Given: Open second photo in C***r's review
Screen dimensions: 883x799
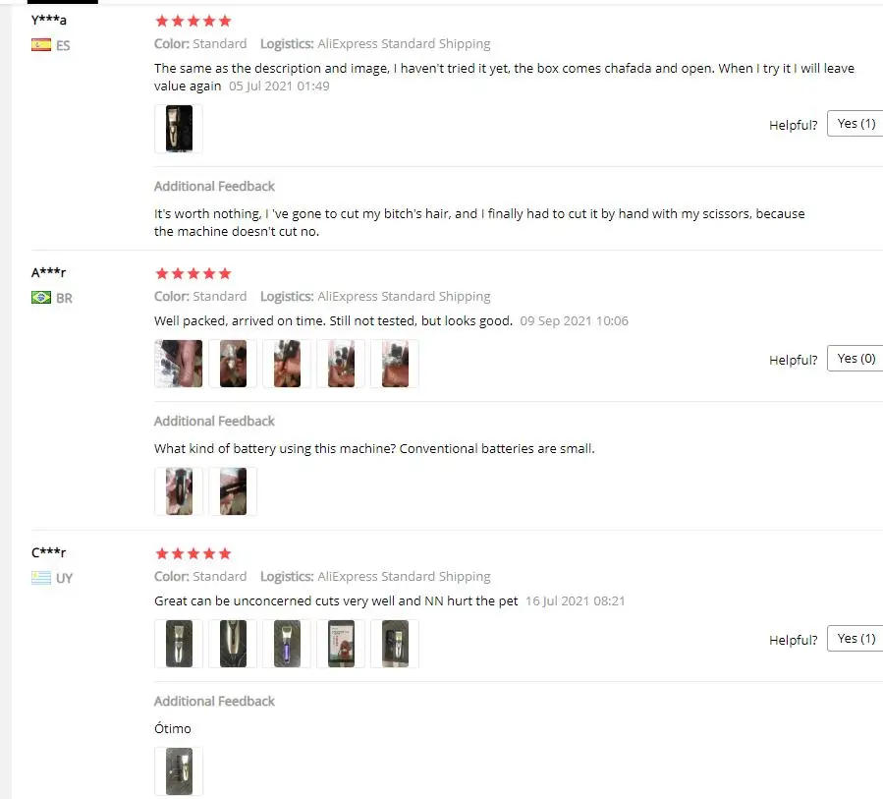Looking at the screenshot, I should coord(233,644).
